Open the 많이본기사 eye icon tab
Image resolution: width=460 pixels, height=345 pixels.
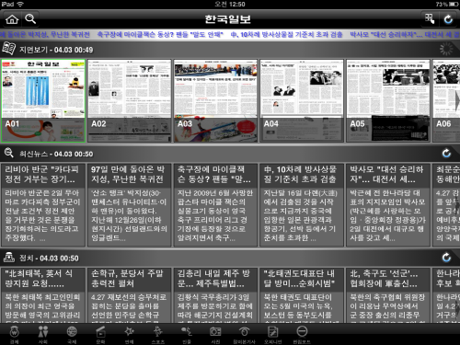pos(244,334)
